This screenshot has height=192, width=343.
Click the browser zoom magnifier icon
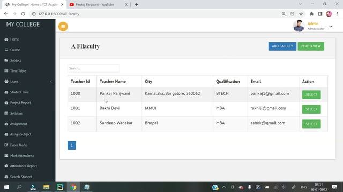tap(284, 14)
